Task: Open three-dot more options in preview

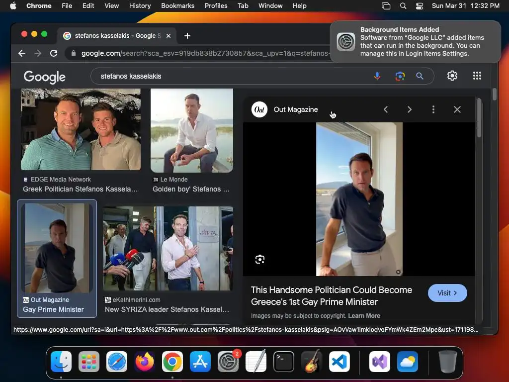Action: [x=433, y=109]
